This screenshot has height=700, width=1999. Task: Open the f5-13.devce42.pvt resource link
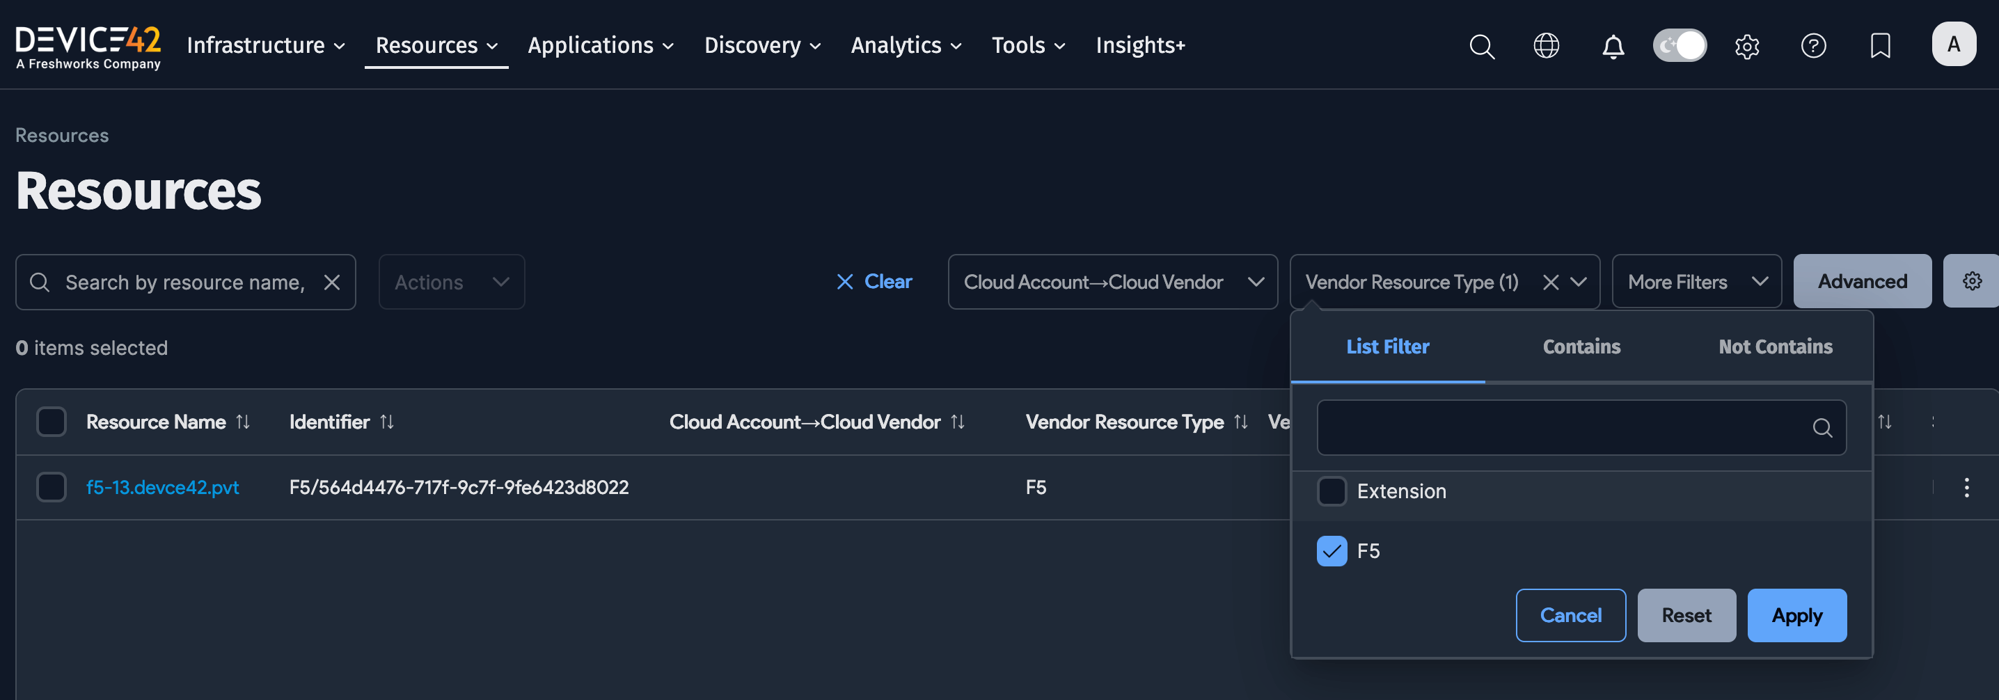[163, 487]
